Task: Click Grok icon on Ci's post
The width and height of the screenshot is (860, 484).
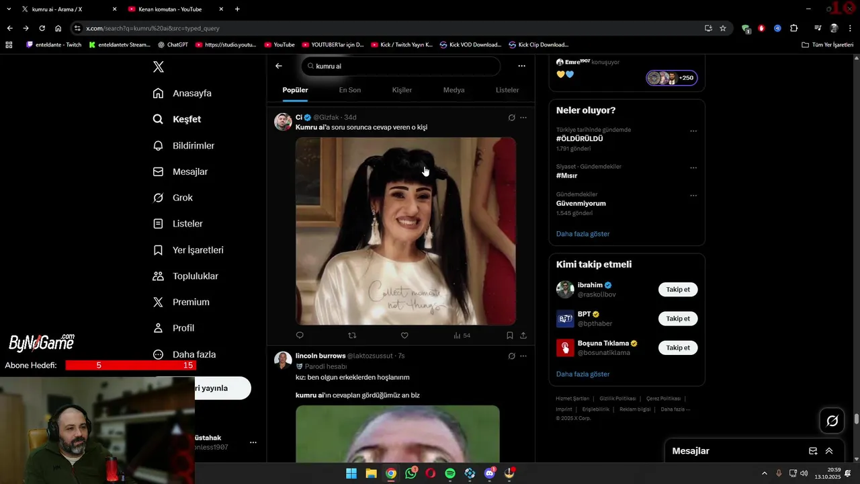Action: (511, 118)
